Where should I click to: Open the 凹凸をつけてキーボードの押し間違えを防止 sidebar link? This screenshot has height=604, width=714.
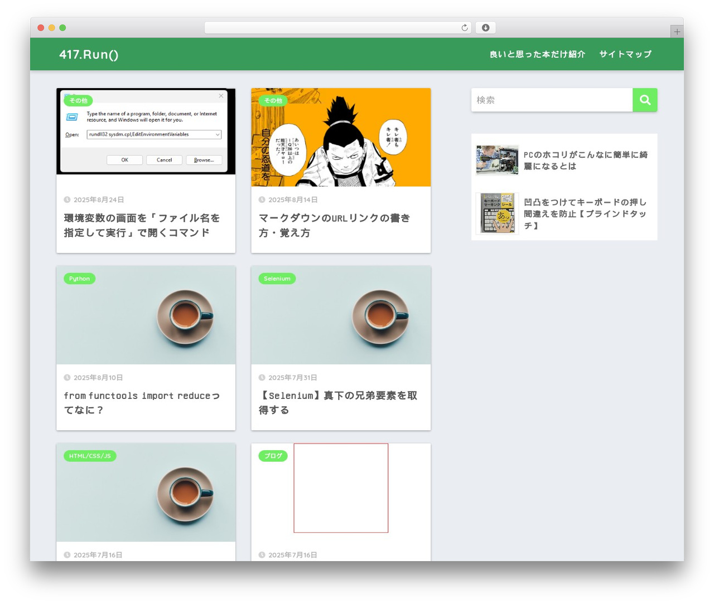point(585,214)
